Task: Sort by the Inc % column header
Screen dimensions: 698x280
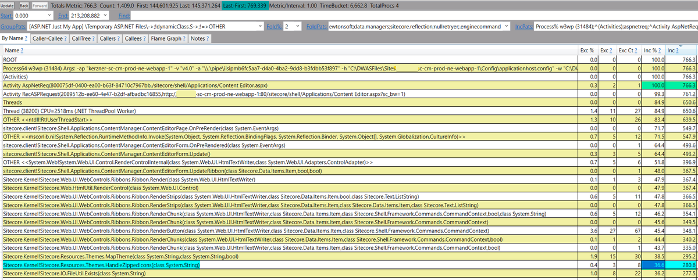Action: click(x=654, y=52)
